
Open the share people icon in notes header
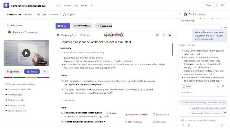click(169, 35)
